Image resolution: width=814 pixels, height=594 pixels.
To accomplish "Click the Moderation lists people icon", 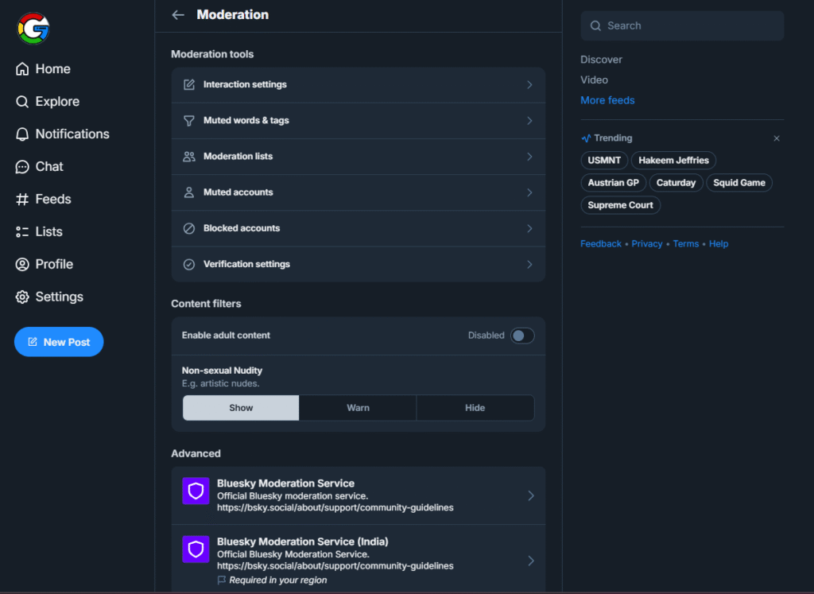I will pos(189,157).
